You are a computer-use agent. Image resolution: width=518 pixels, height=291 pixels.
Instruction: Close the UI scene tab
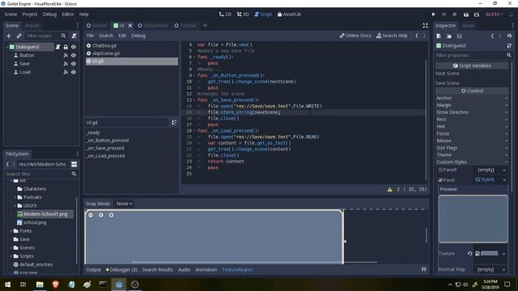pos(130,25)
